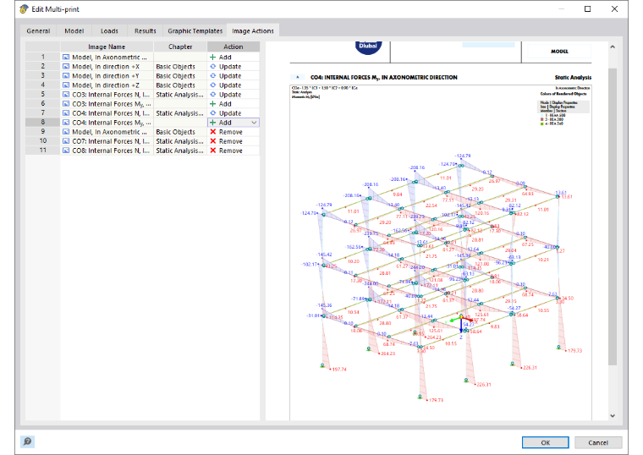Click Static Analysis chapter cell in row 5
This screenshot has width=643, height=455.
point(180,95)
